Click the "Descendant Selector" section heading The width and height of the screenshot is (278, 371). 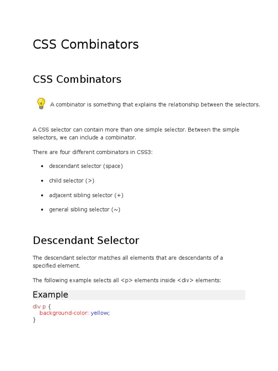[86, 240]
